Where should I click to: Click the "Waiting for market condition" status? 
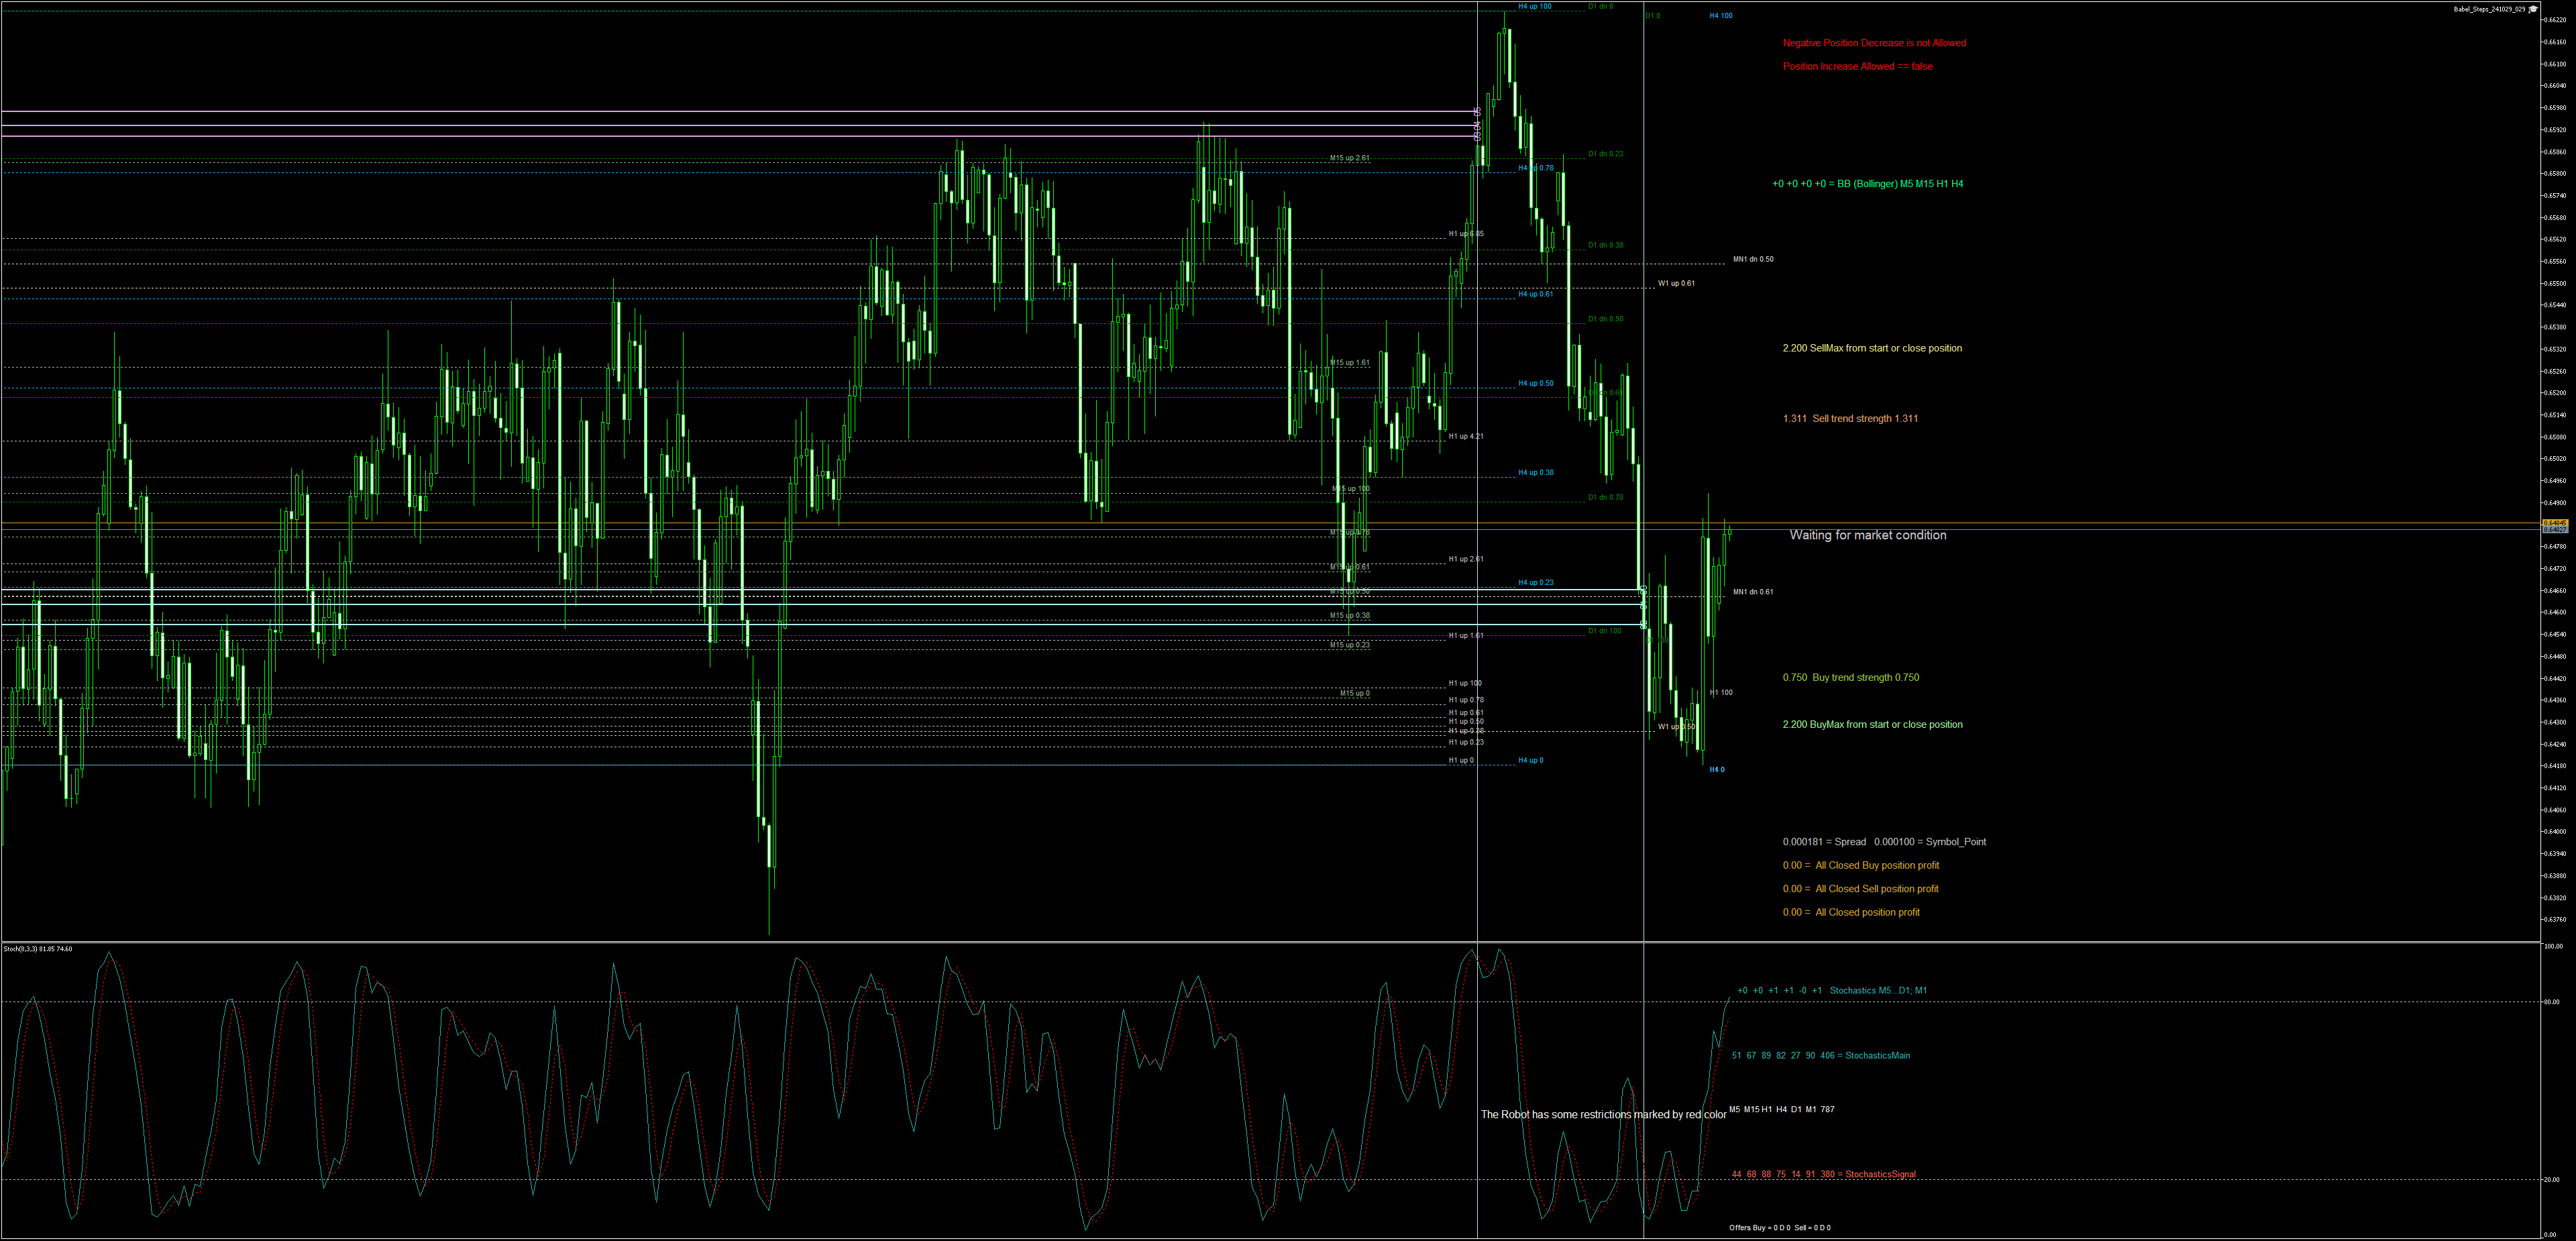[x=1867, y=535]
